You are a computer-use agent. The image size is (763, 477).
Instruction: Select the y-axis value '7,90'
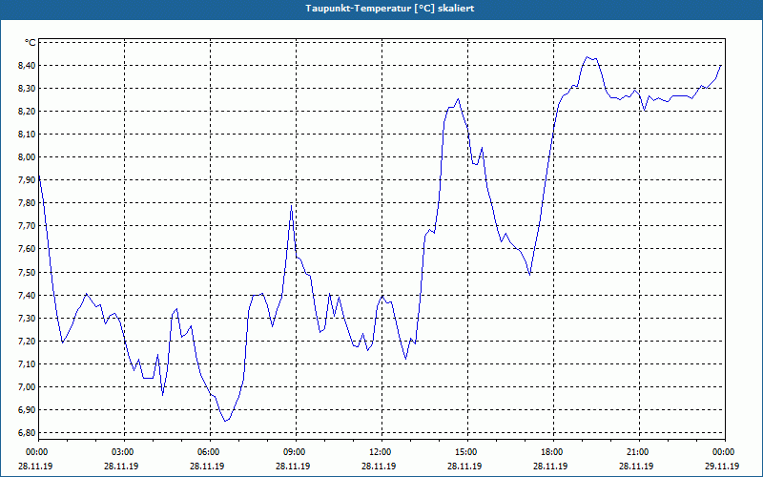pos(28,180)
